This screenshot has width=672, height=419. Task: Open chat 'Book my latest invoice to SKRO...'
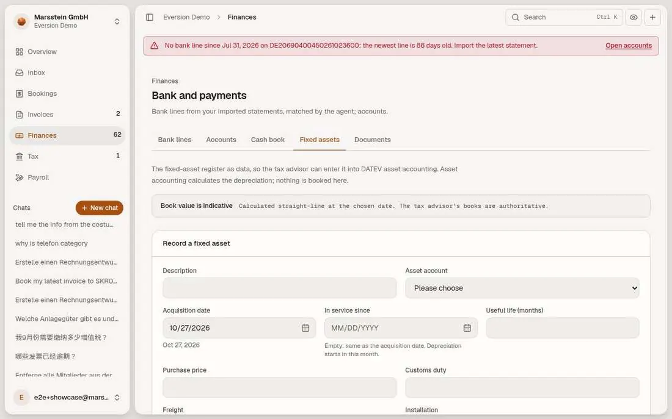click(x=67, y=281)
